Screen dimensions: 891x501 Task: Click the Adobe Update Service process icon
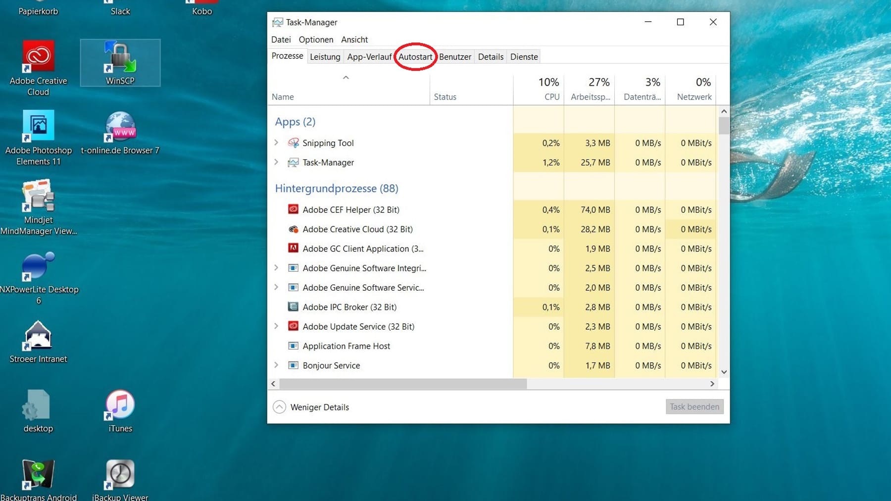coord(294,326)
